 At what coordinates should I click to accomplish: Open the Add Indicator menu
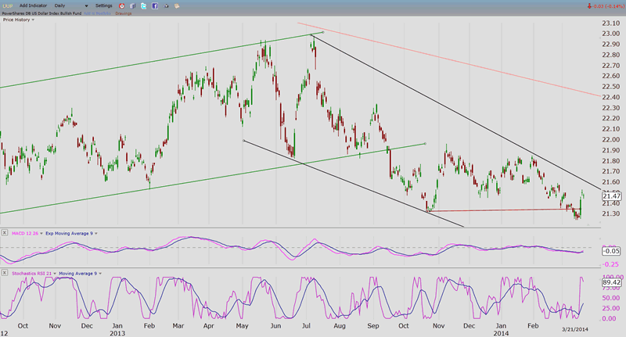click(x=33, y=5)
